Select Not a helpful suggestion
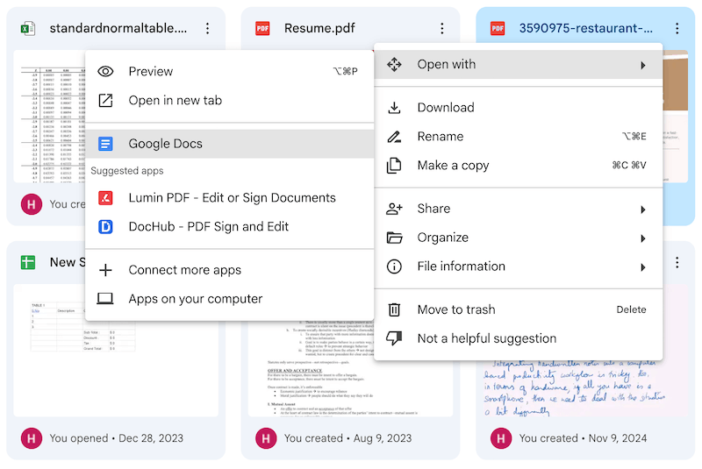This screenshot has width=702, height=469. click(x=519, y=338)
